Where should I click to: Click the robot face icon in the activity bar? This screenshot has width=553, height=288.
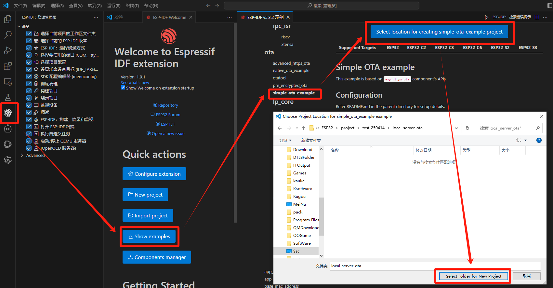pos(7,129)
